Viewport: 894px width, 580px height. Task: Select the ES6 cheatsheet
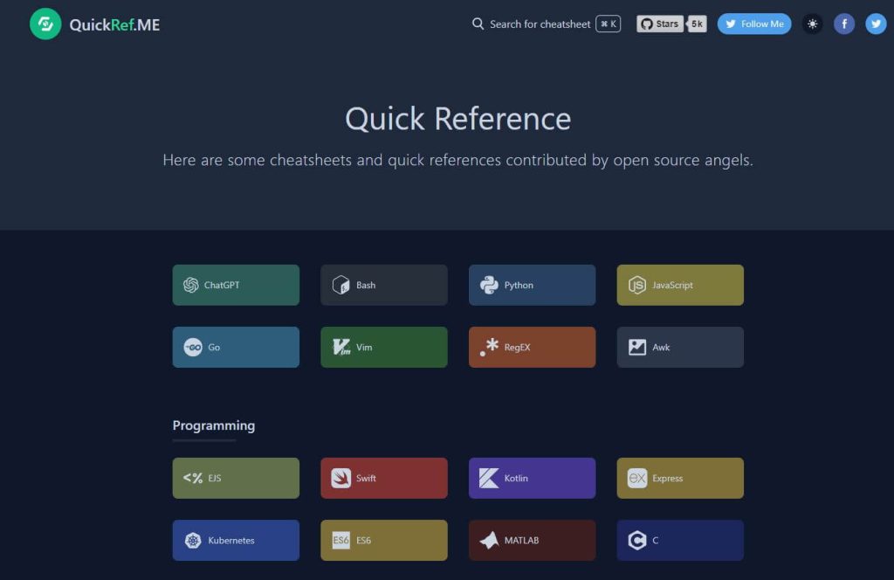[383, 540]
